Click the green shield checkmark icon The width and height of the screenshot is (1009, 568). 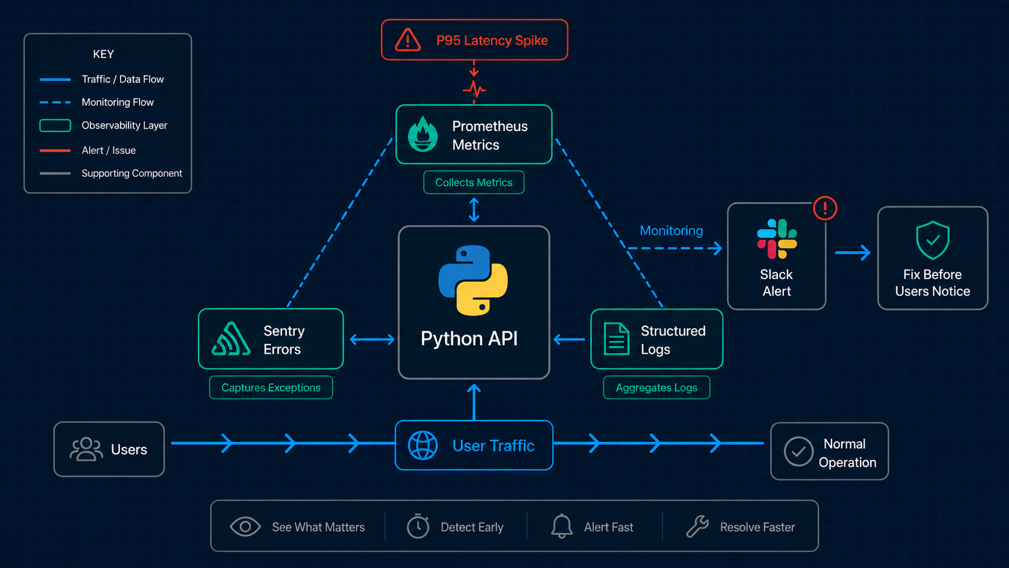click(x=932, y=240)
